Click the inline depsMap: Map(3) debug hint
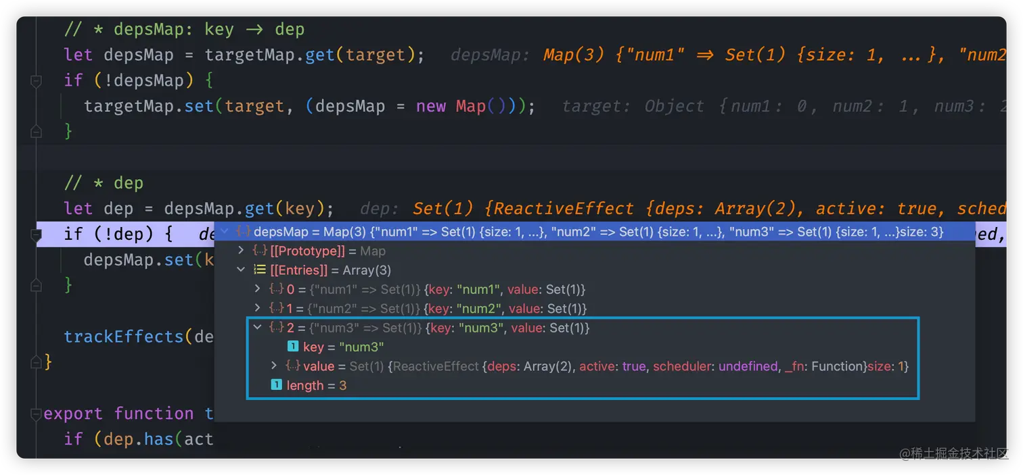The width and height of the screenshot is (1023, 475). (x=728, y=55)
